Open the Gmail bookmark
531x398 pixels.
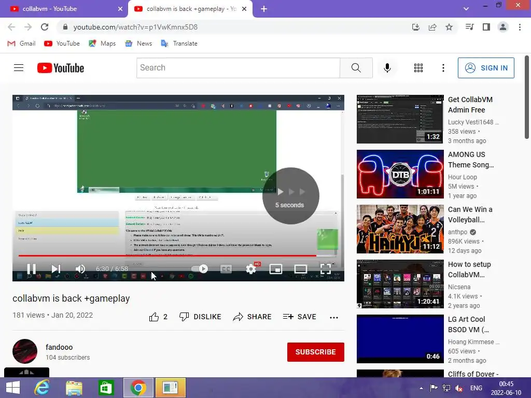21,44
